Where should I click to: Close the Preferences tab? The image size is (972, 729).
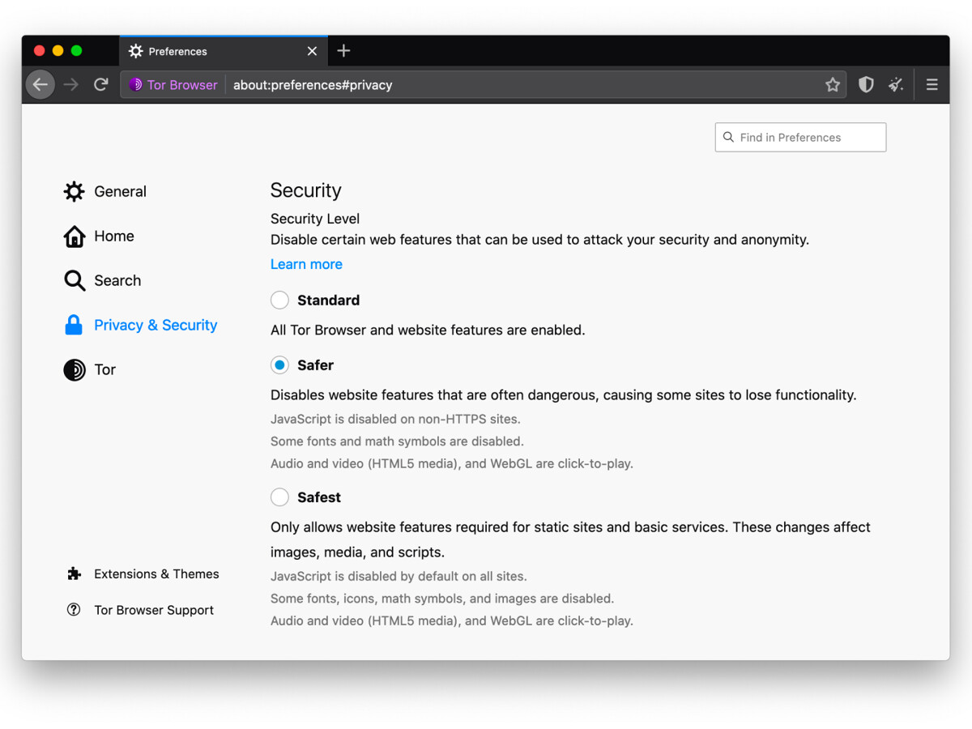(x=312, y=51)
